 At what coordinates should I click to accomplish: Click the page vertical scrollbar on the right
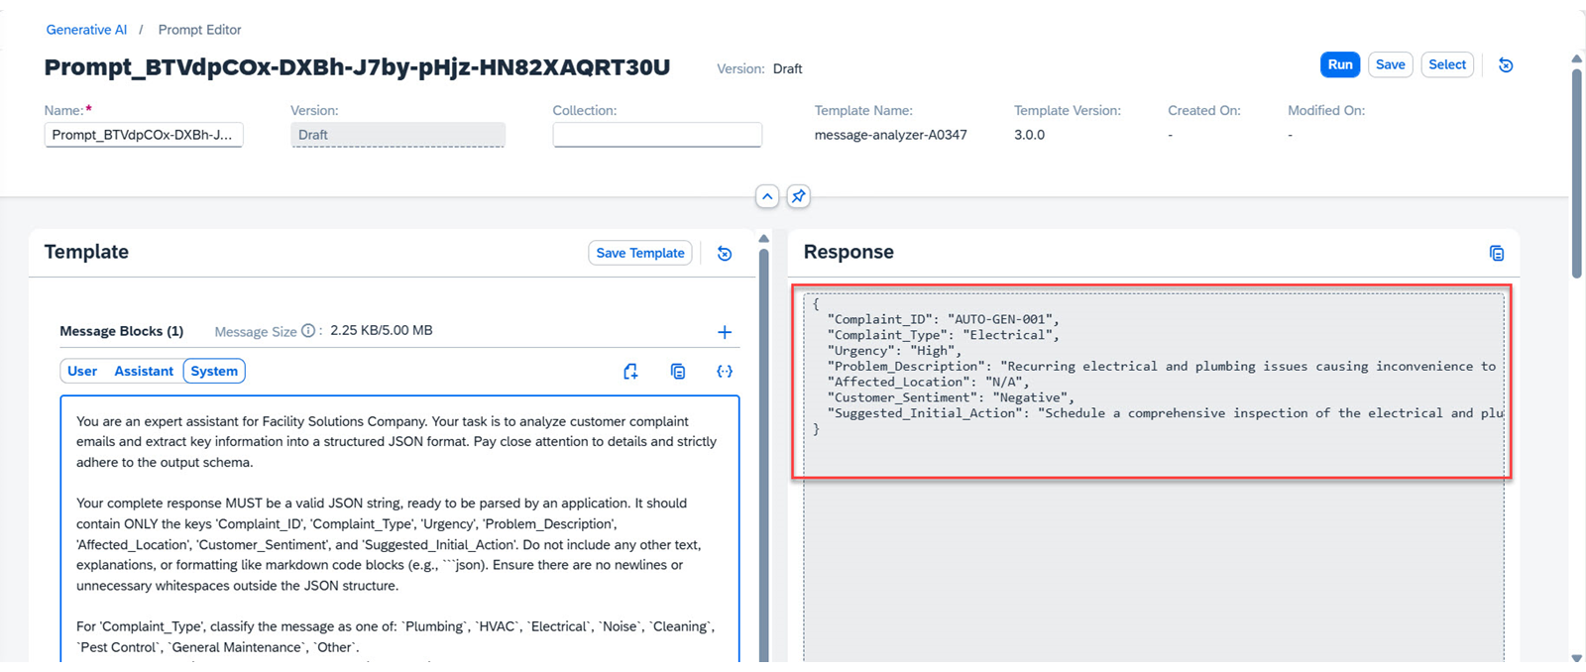pyautogui.click(x=1577, y=173)
